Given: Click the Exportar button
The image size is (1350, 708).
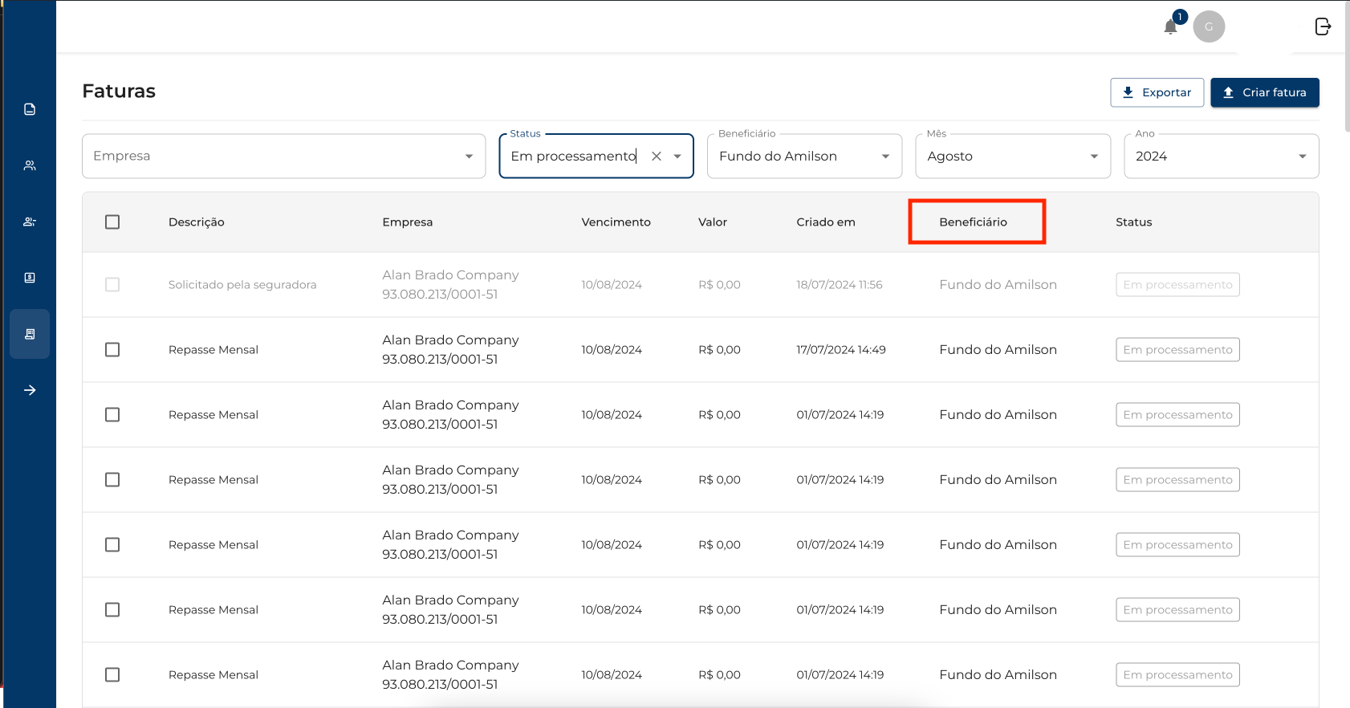Looking at the screenshot, I should [1157, 92].
